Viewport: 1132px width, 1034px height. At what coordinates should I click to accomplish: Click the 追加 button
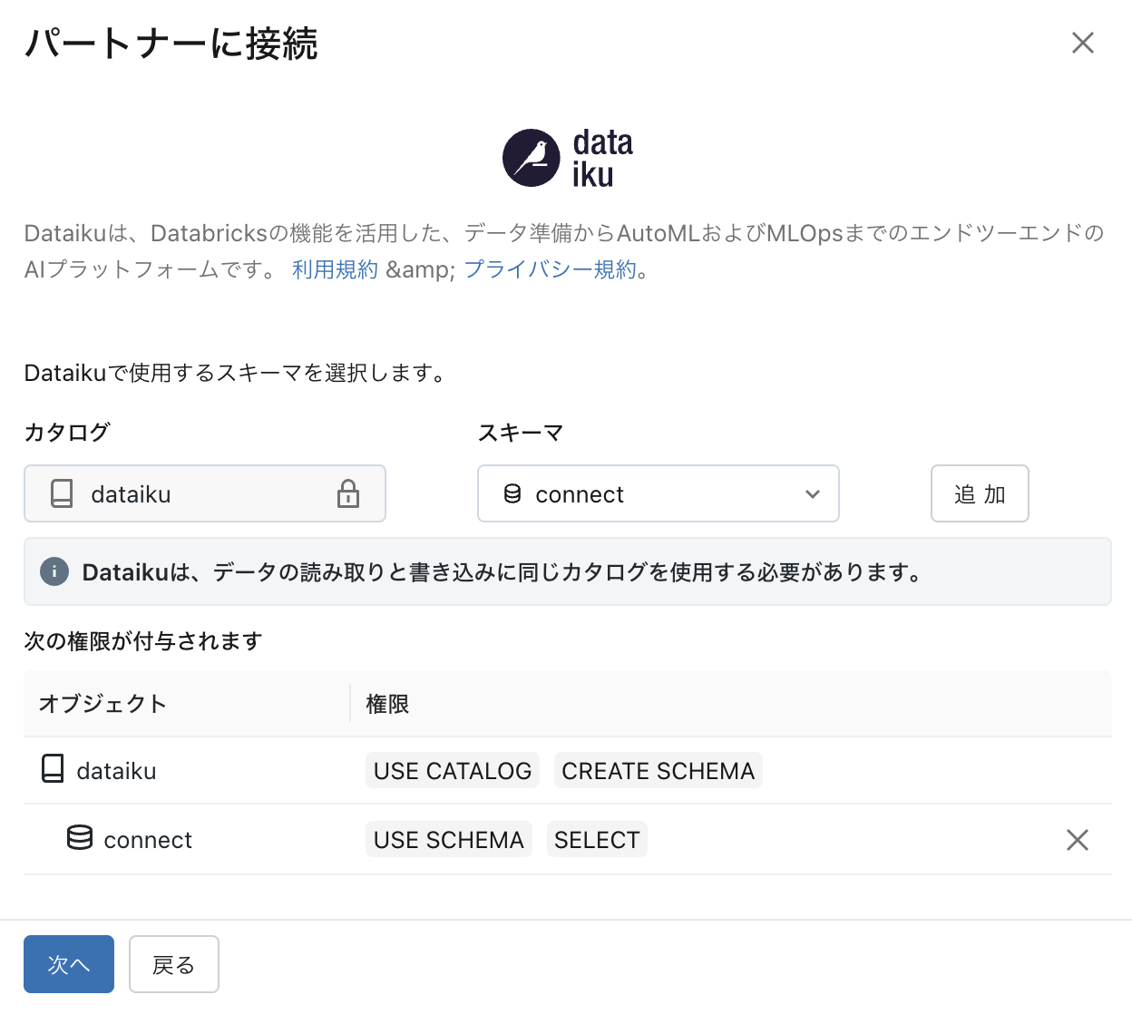(x=980, y=493)
